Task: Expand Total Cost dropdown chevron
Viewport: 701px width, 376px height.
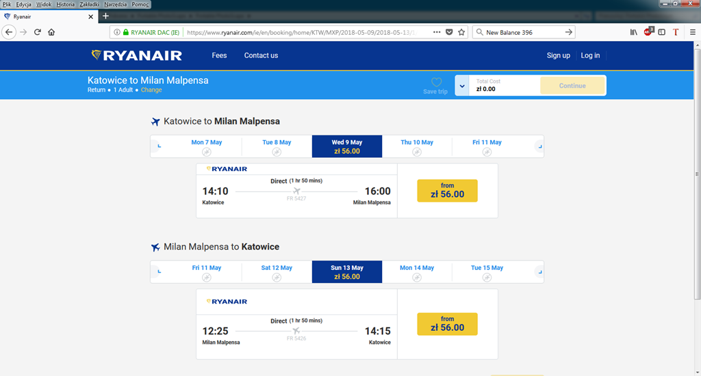Action: pyautogui.click(x=462, y=85)
